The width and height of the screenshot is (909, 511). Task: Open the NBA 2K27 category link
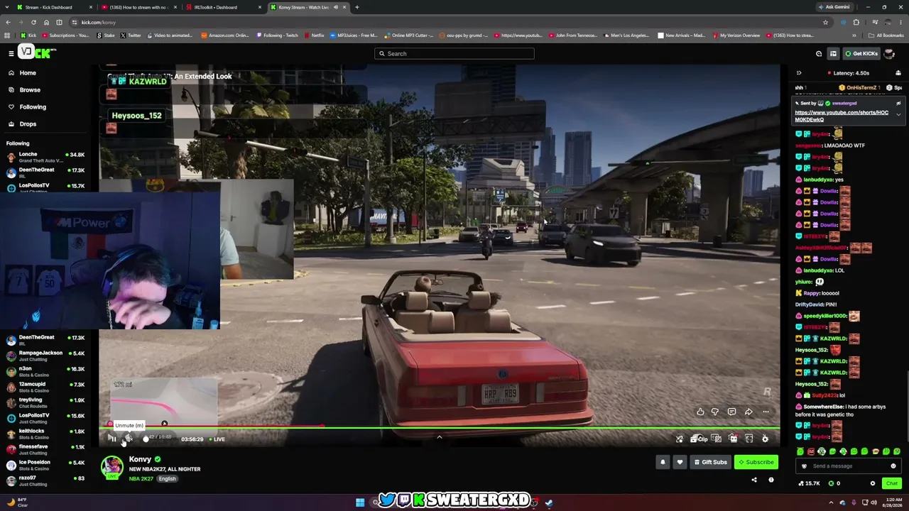pos(141,479)
